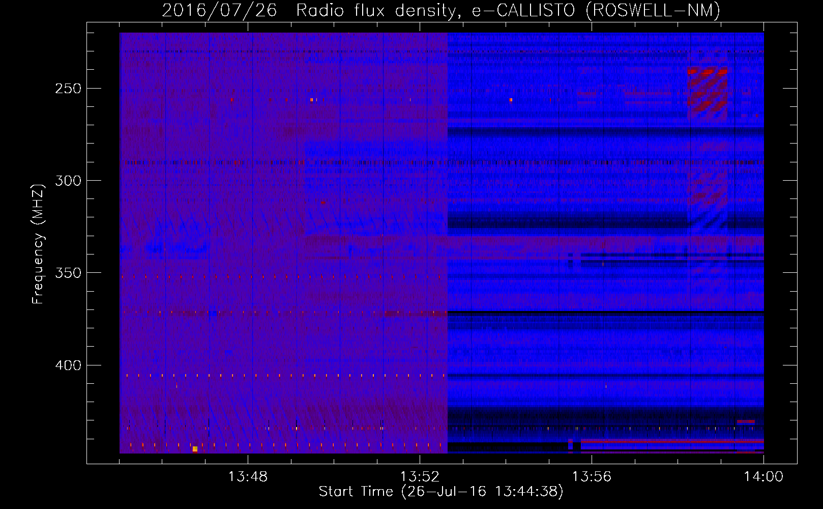
Task: Click the '13:48' time axis label
Action: tap(248, 477)
